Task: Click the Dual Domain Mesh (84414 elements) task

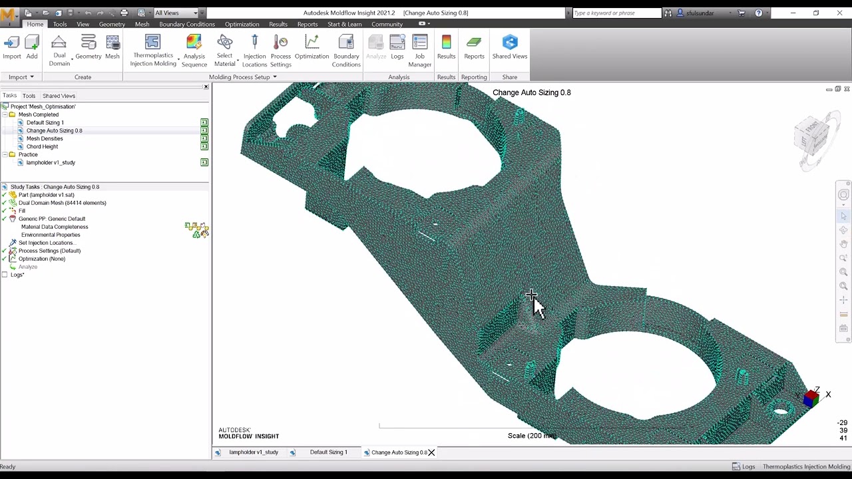Action: [62, 203]
